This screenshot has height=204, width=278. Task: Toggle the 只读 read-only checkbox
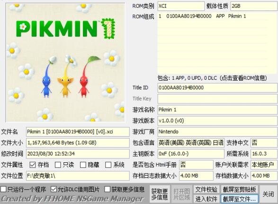(58, 165)
